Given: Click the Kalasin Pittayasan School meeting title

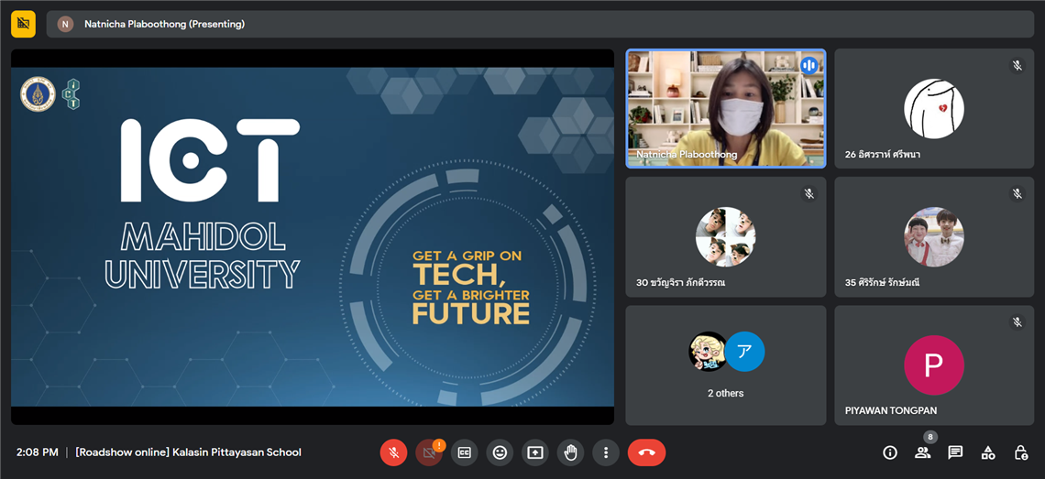Looking at the screenshot, I should [188, 452].
